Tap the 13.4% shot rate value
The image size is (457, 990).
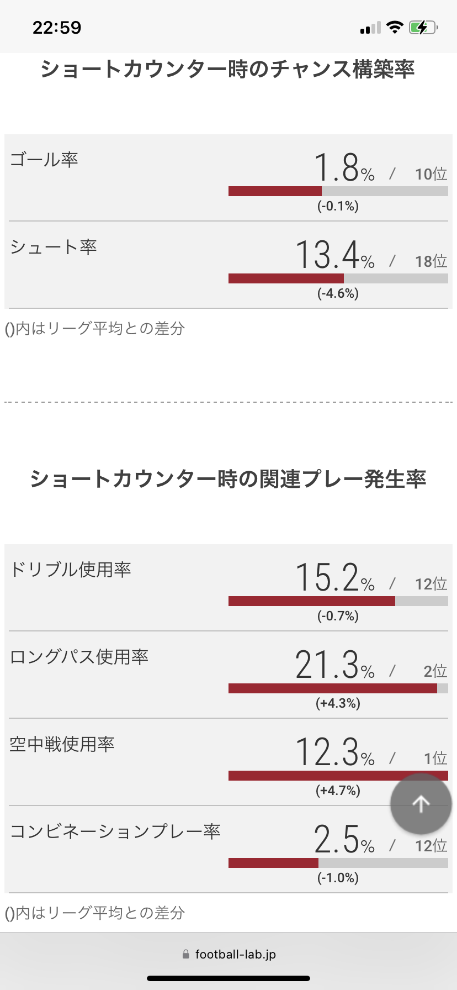[x=335, y=255]
